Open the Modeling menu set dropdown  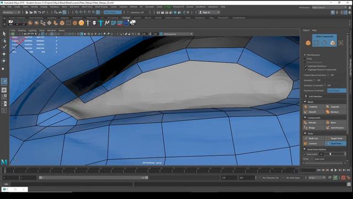pyautogui.click(x=11, y=12)
